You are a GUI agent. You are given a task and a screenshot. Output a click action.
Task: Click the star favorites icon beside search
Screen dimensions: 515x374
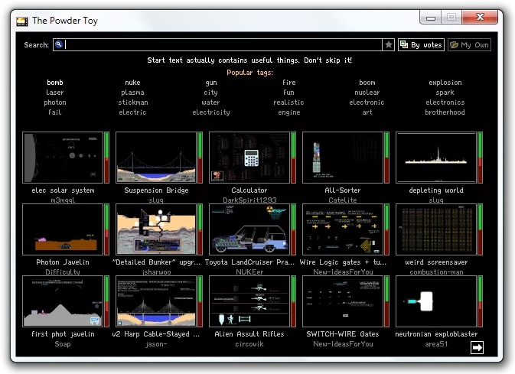(389, 45)
